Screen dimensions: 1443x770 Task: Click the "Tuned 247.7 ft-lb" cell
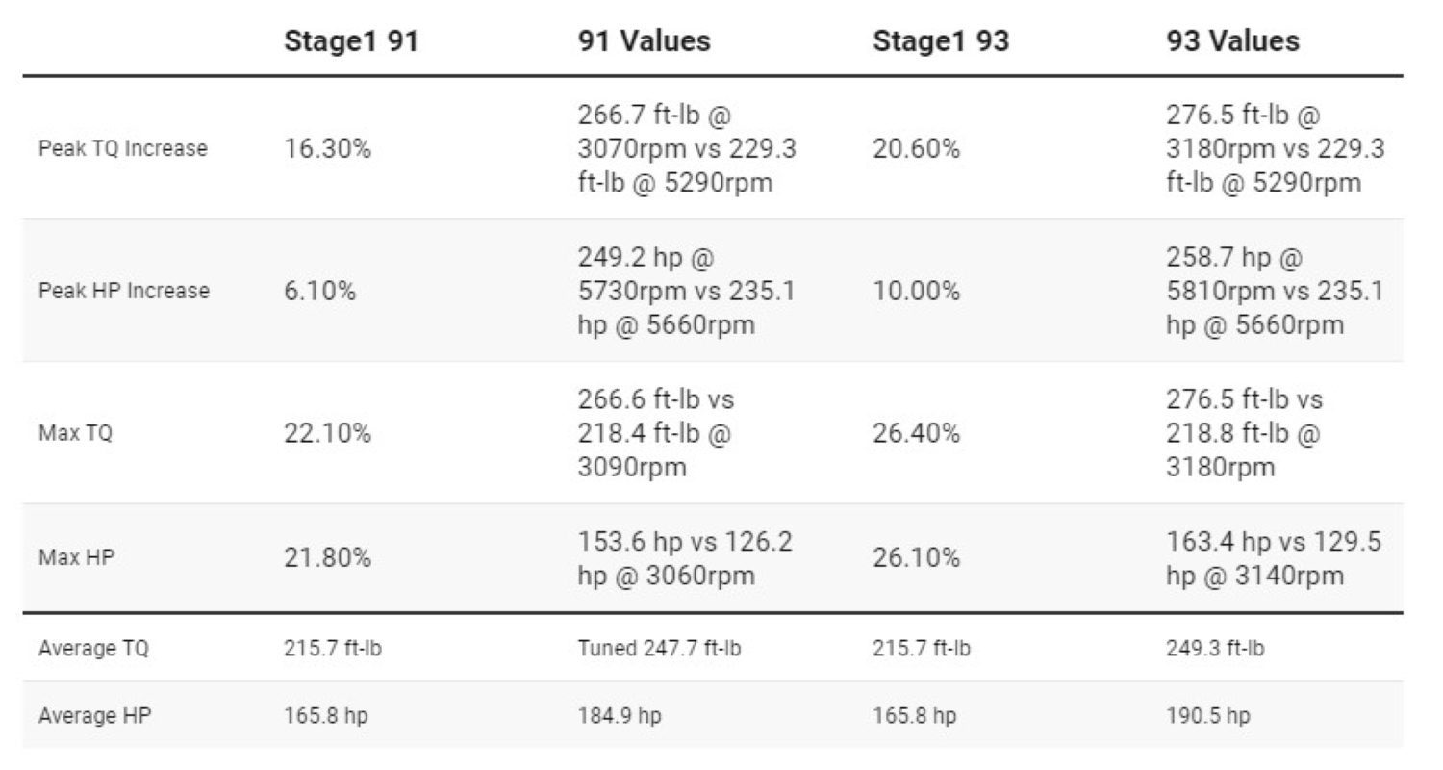coord(659,648)
